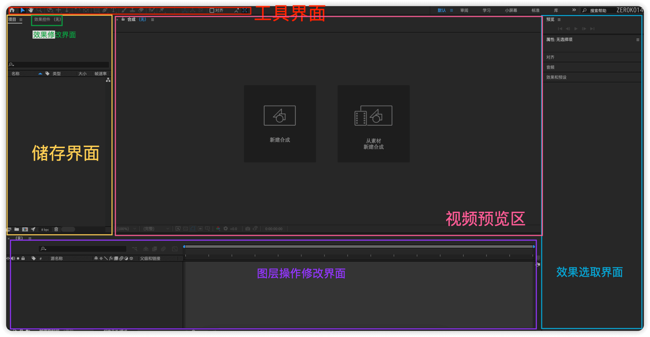This screenshot has width=650, height=337.
Task: Enable the 对齐 snapping checkbox
Action: coord(212,10)
